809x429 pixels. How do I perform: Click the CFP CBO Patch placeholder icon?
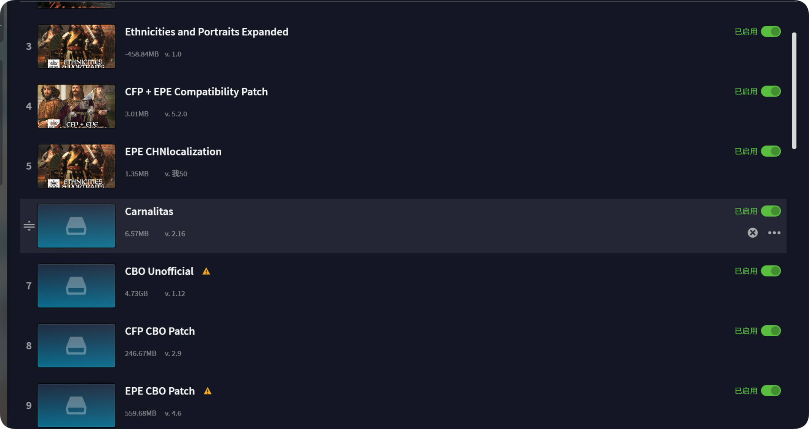[76, 346]
